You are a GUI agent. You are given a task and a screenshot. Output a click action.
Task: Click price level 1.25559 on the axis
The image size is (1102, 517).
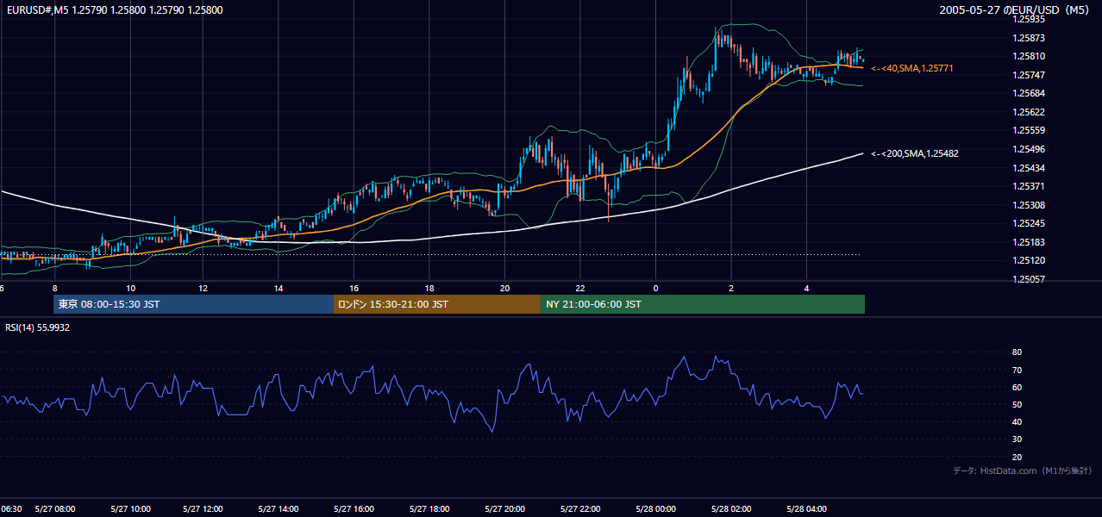pyautogui.click(x=1030, y=130)
